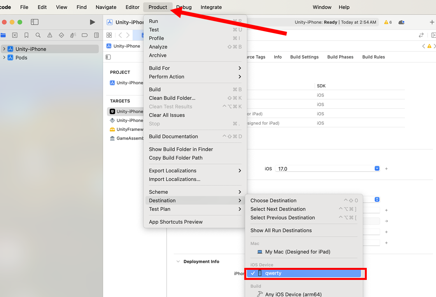Viewport: 436px width, 297px height.
Task: Collapse the Deployment Info section
Action: tap(178, 261)
